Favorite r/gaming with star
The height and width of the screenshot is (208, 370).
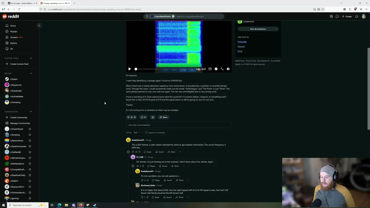[x=30, y=198]
